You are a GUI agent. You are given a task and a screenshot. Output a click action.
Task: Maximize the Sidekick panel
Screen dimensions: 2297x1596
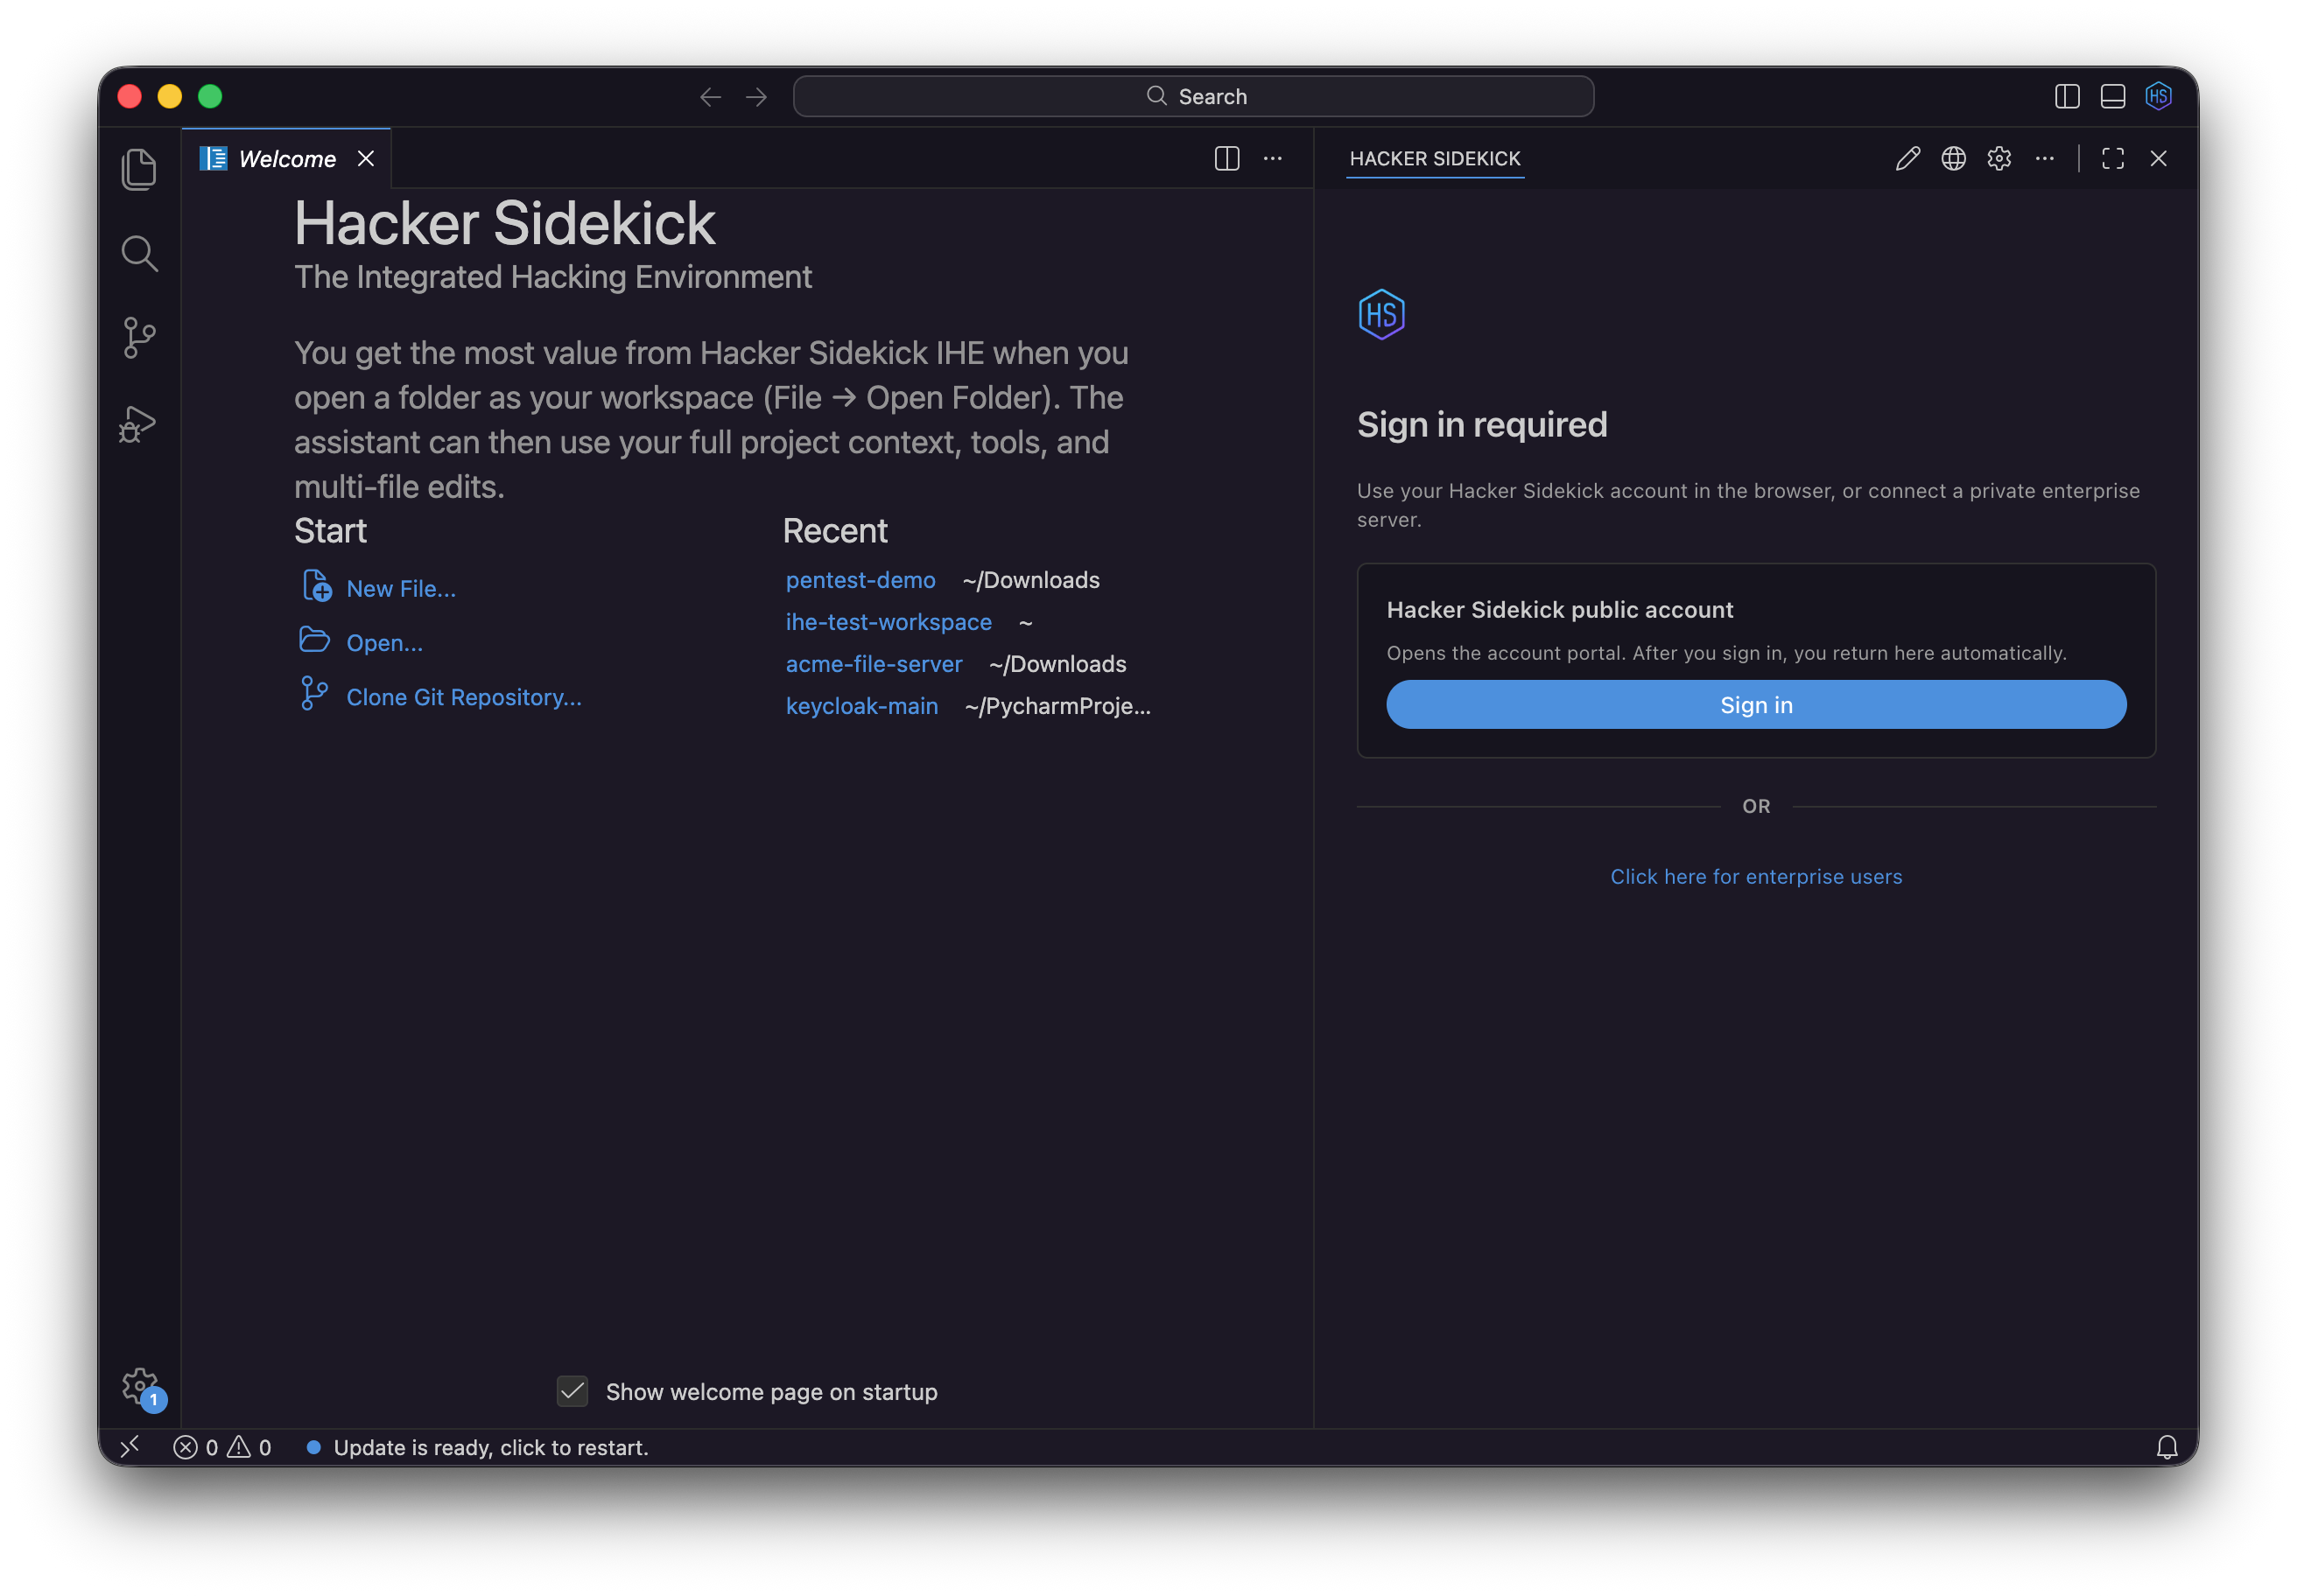(2113, 159)
